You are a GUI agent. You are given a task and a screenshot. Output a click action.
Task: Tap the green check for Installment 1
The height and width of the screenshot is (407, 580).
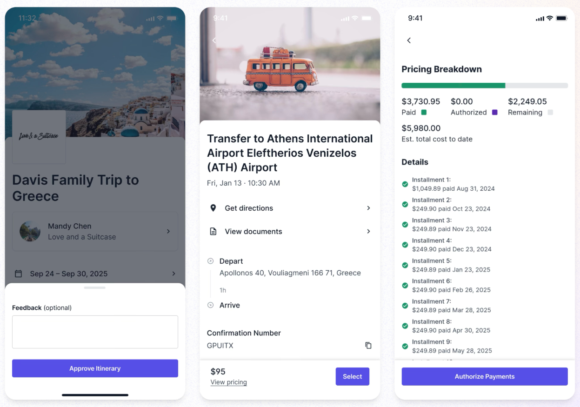click(405, 184)
